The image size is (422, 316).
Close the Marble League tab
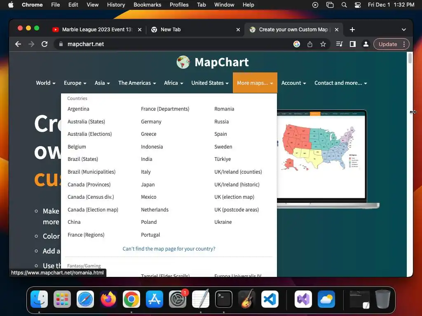140,30
